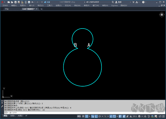Click the command line input field

[x=85, y=113]
